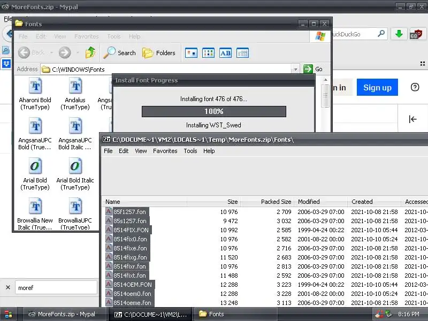This screenshot has height=321, width=428.
Task: Sort 7-Zip list by Modified column
Action: point(320,202)
